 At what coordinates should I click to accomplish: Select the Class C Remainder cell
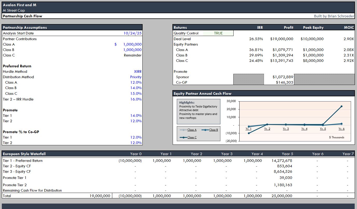coord(133,55)
